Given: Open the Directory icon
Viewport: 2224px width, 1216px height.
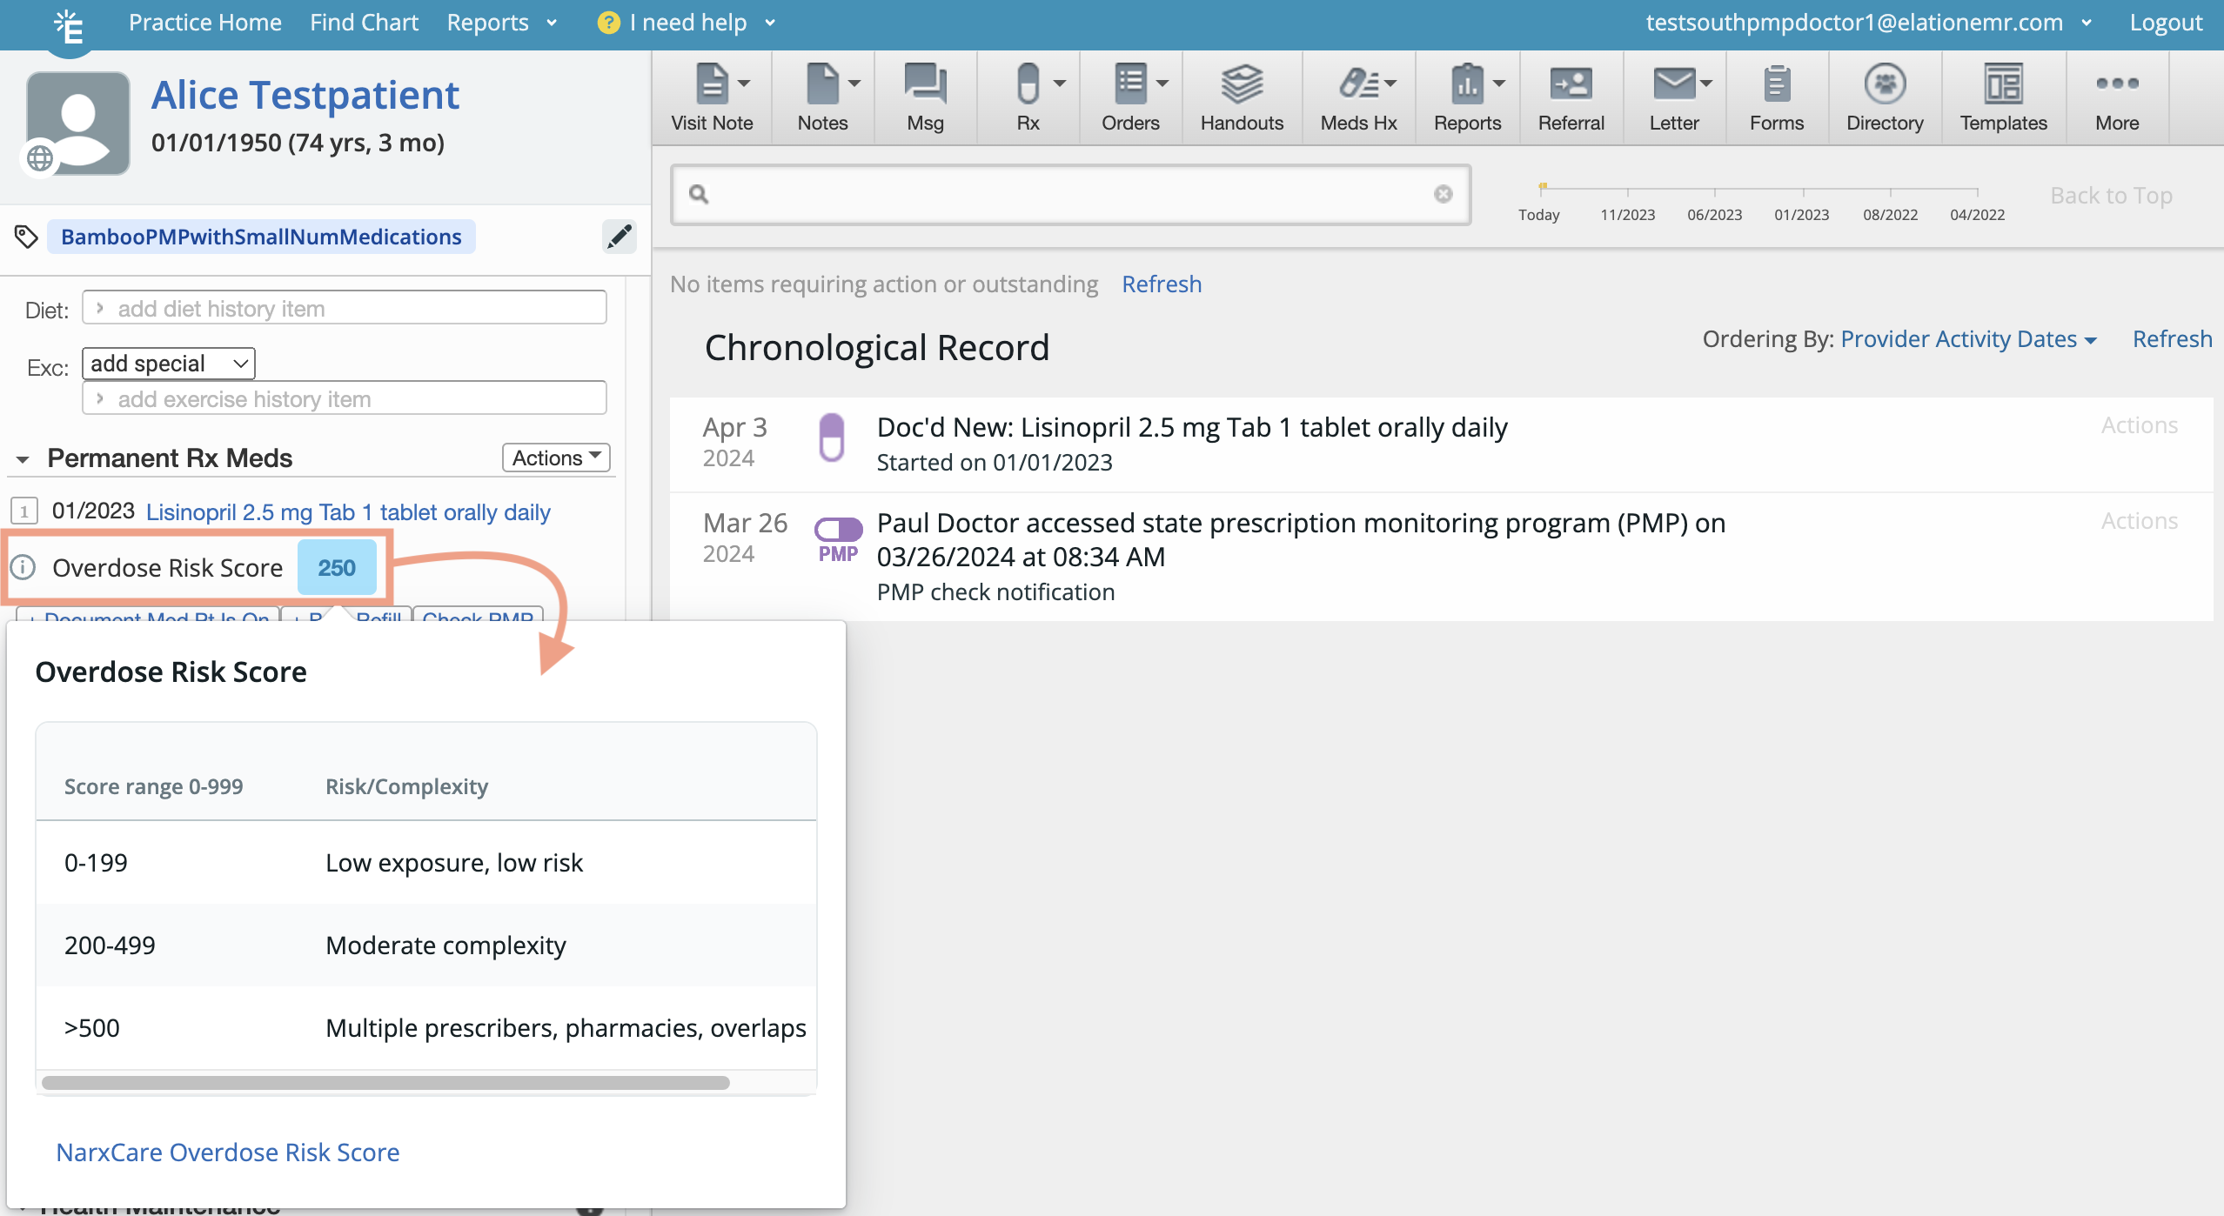Looking at the screenshot, I should pos(1884,85).
